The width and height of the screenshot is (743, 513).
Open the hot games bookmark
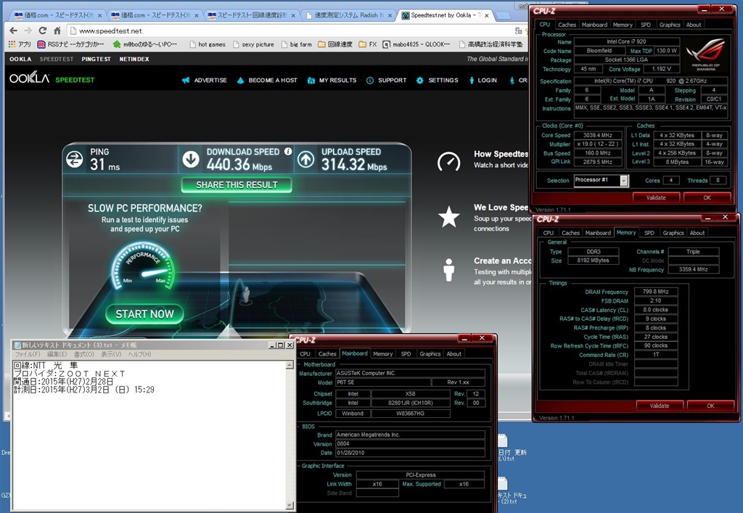(x=208, y=44)
